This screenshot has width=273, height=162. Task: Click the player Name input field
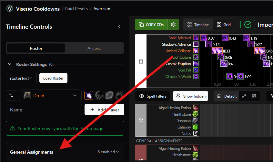pyautogui.click(x=44, y=110)
